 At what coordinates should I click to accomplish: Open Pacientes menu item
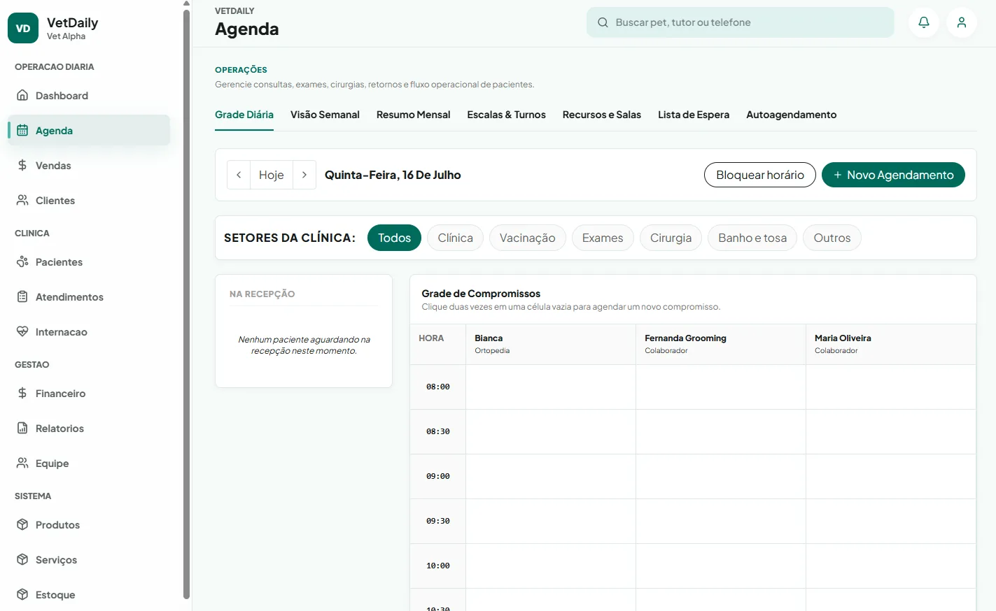click(88, 261)
